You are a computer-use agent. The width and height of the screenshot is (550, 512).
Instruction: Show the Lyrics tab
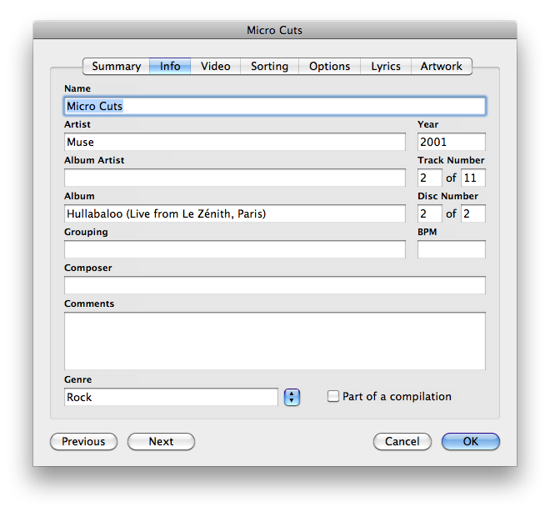[386, 67]
